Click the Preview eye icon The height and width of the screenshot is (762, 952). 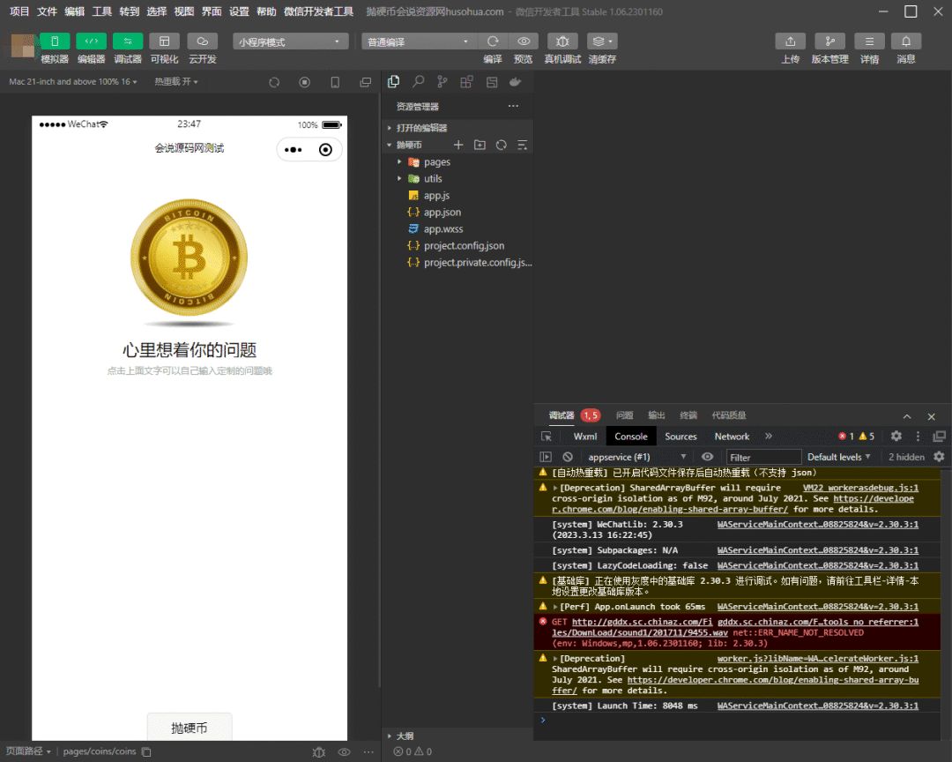click(x=524, y=41)
